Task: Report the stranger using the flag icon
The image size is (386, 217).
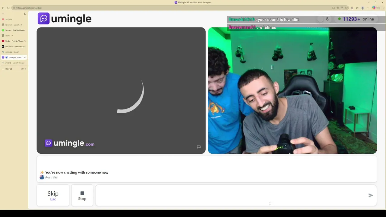Action: click(199, 147)
